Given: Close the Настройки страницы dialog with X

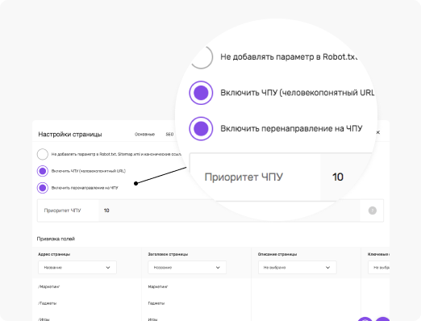Looking at the screenshot, I should 377,132.
